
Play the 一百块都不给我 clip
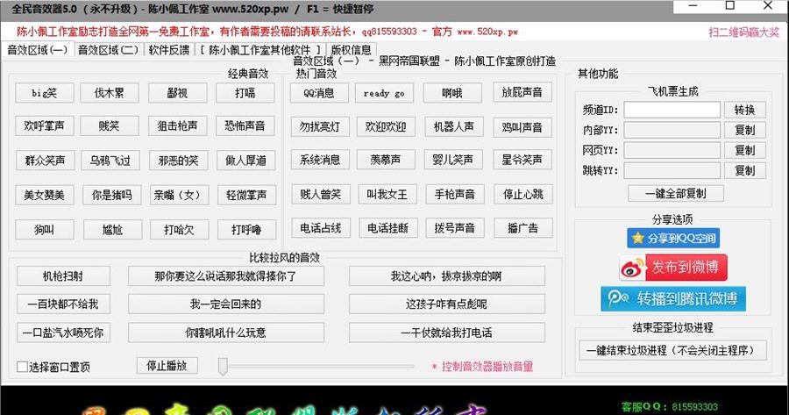pyautogui.click(x=63, y=304)
